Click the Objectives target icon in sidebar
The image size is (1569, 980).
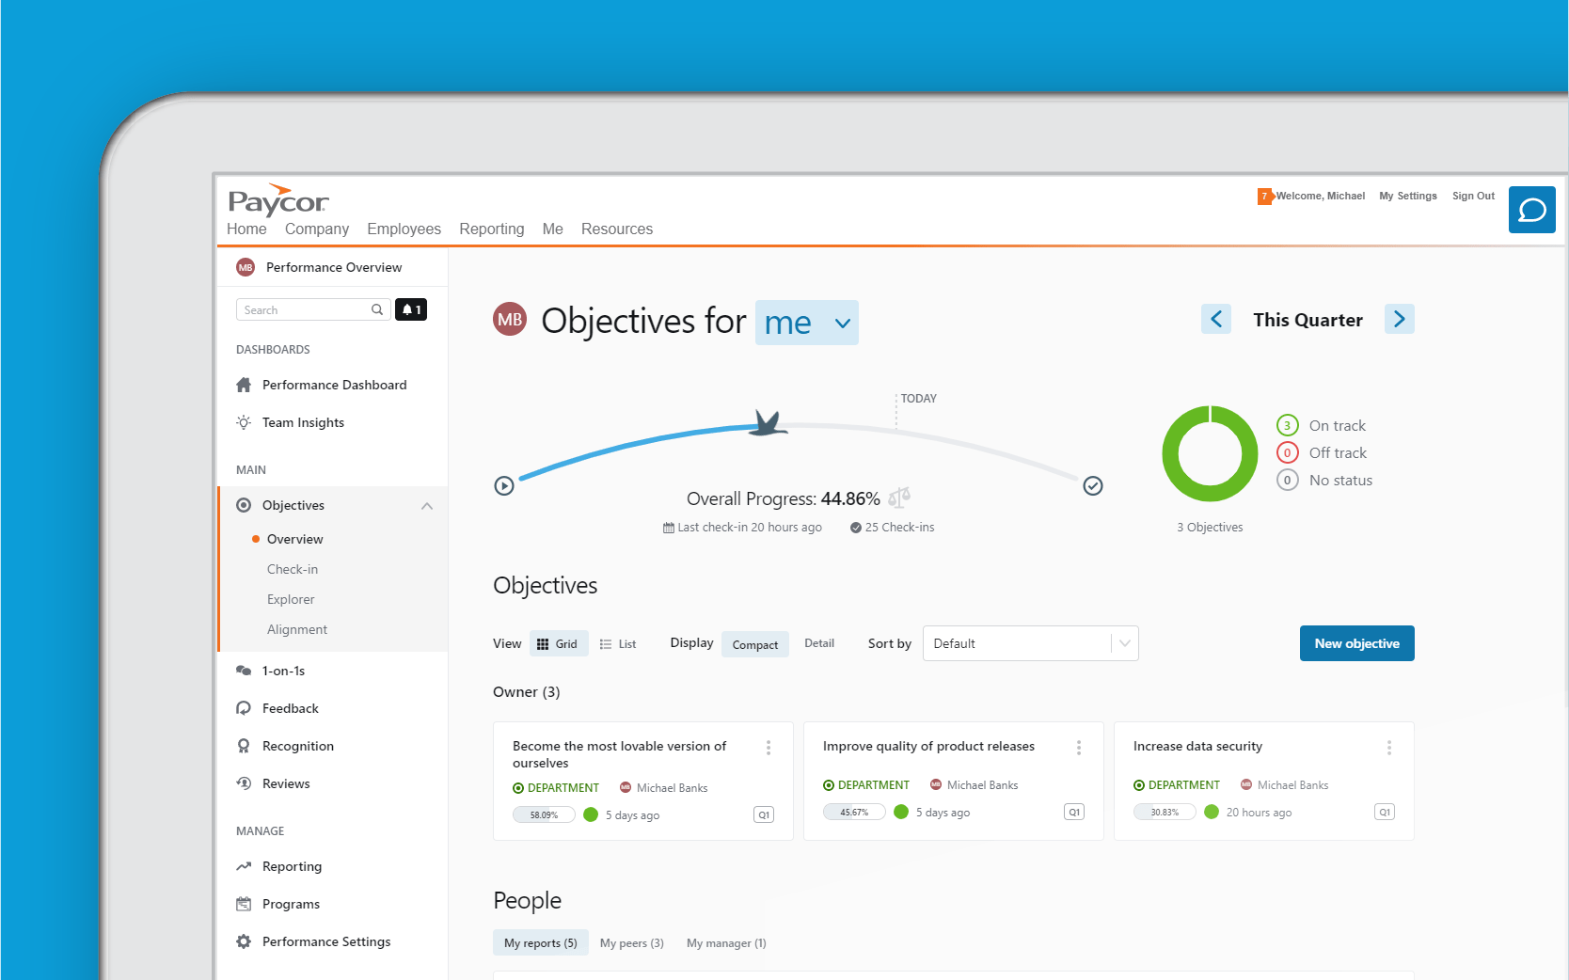pyautogui.click(x=244, y=505)
